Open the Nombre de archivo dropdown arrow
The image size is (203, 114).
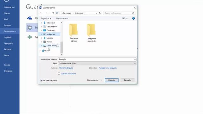point(135,60)
